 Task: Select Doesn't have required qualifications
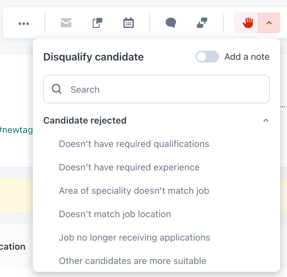134,144
